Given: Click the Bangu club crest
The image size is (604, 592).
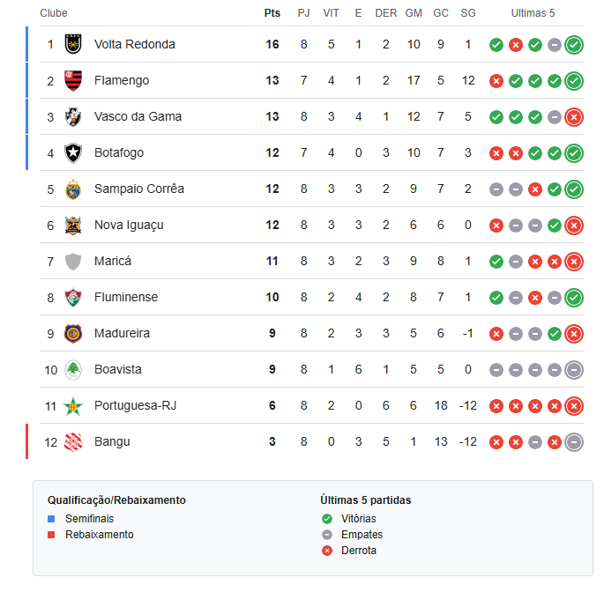Looking at the screenshot, I should [x=73, y=442].
